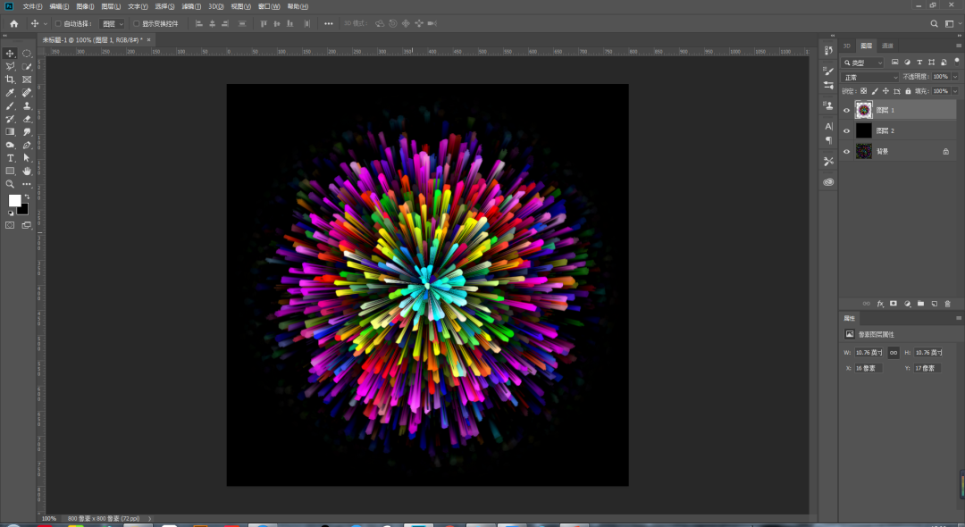Screen dimensions: 965x527
Task: Open the 图层 auto-select target dropdown
Action: (112, 24)
